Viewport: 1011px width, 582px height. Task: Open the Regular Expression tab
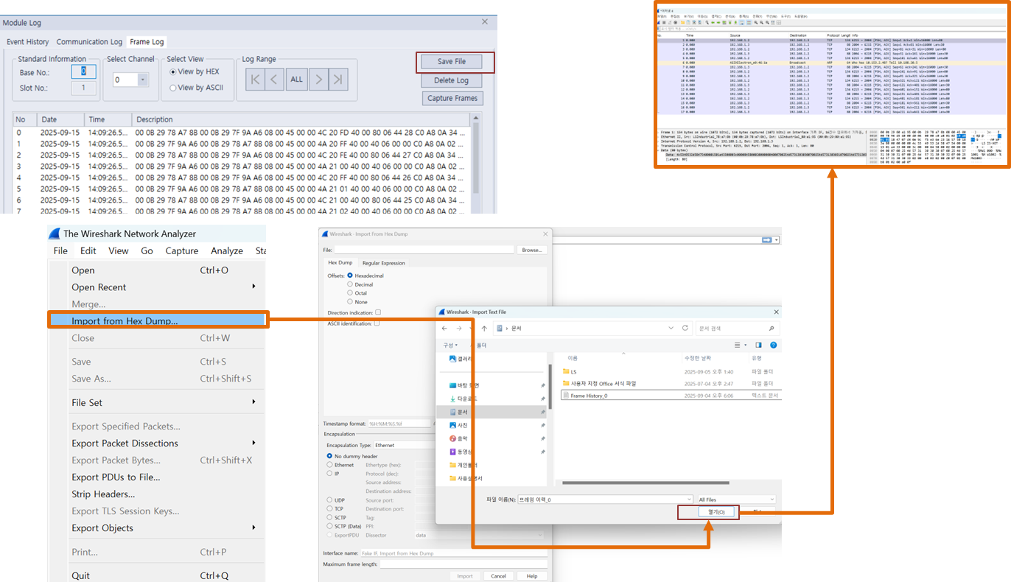pyautogui.click(x=383, y=263)
